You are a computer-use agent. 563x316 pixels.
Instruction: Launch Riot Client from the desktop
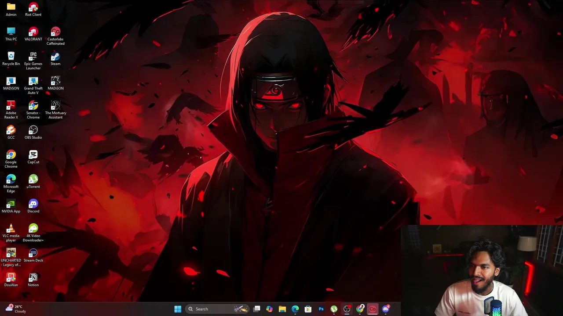coord(33,10)
